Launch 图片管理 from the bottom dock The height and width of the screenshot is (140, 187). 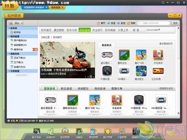tap(108, 133)
